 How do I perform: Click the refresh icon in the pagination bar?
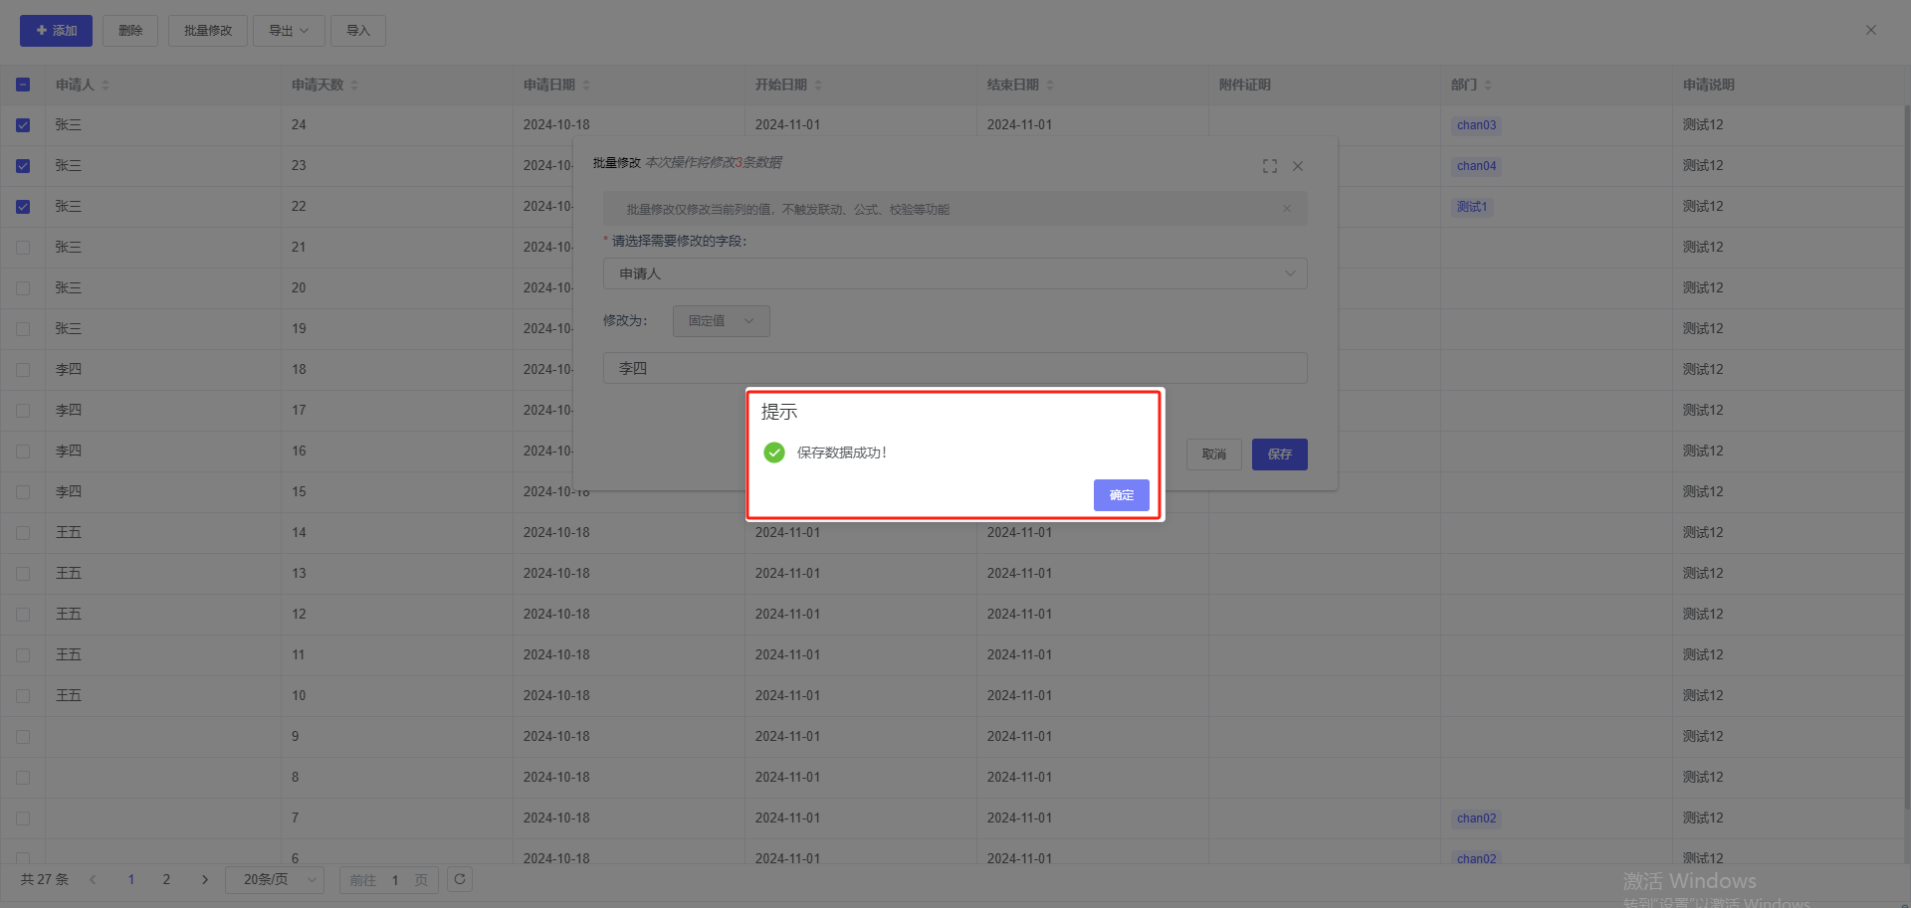pyautogui.click(x=460, y=879)
